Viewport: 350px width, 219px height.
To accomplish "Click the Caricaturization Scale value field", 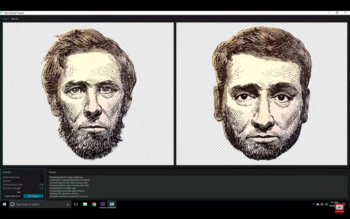I will pos(41,185).
